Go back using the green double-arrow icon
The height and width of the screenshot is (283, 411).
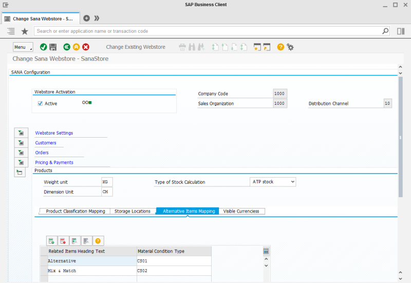67,47
